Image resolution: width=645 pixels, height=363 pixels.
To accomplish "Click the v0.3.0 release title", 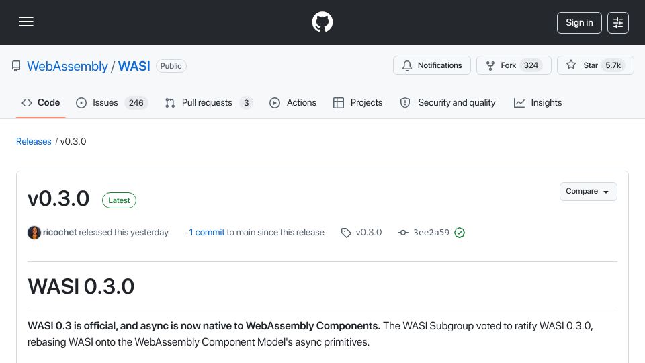I will coord(58,198).
